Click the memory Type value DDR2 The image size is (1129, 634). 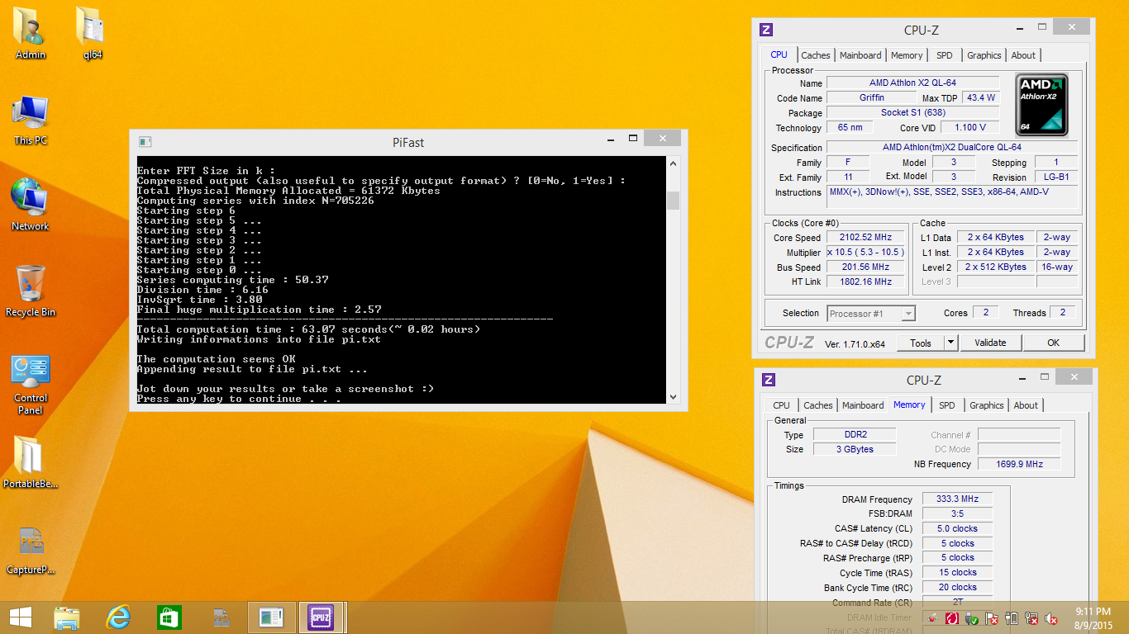click(x=854, y=435)
